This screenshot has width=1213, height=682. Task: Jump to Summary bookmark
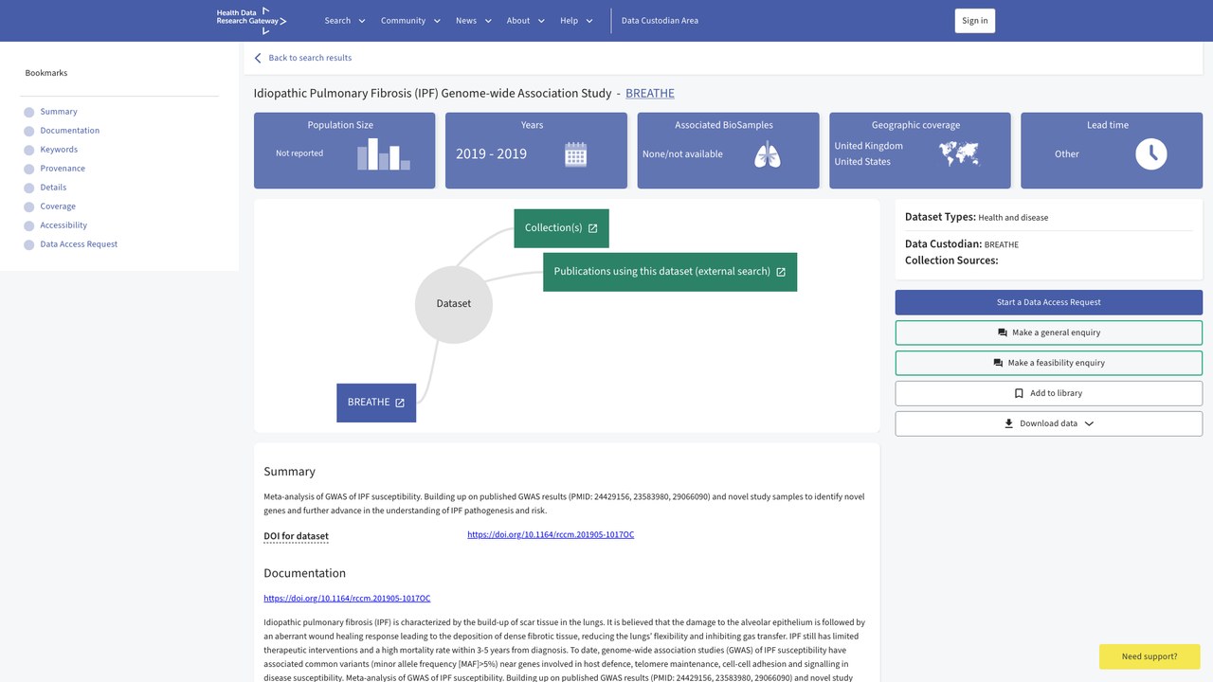(59, 112)
